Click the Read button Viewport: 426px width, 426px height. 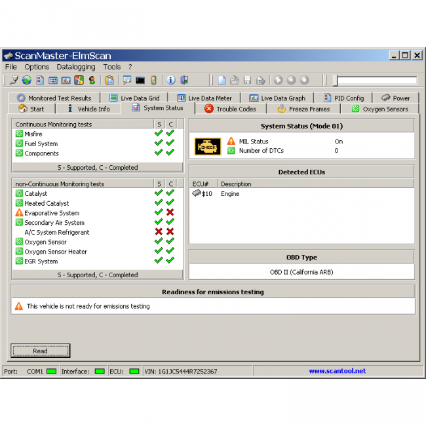[40, 351]
